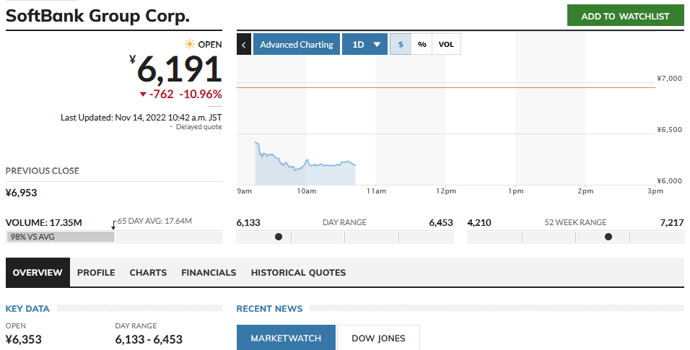Click the Delayed quote note
690x350 pixels.
[199, 127]
